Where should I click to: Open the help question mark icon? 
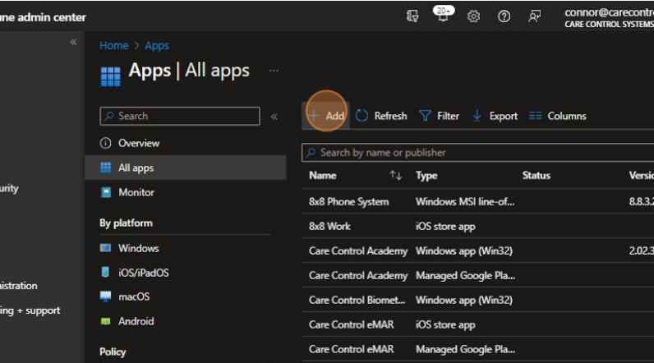[504, 16]
